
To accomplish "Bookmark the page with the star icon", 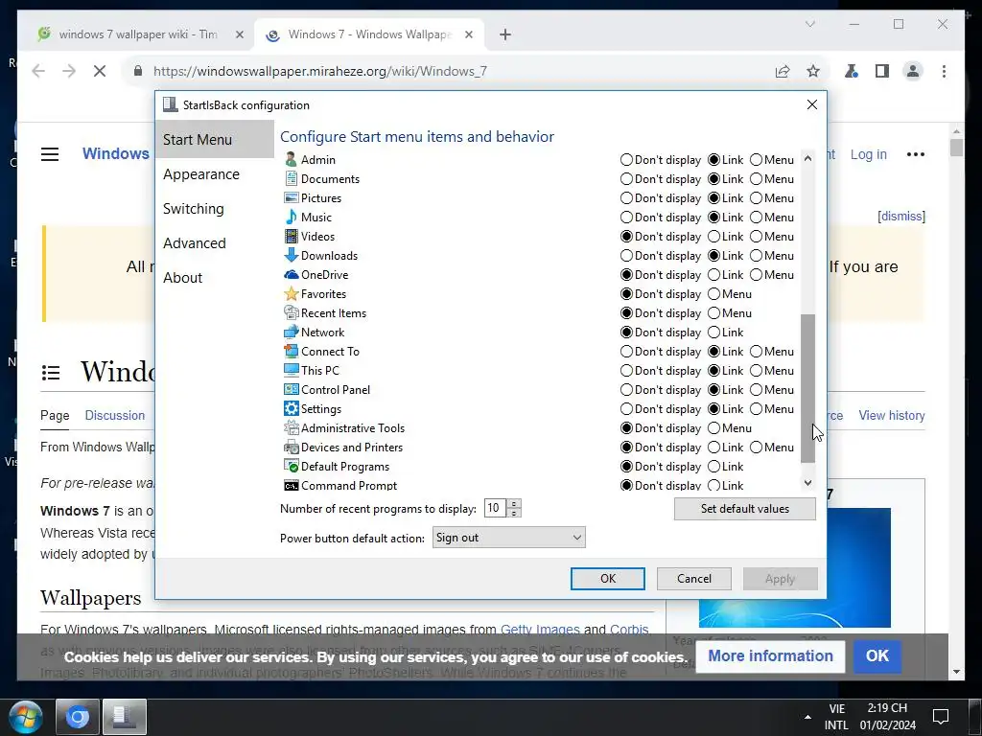I will [x=813, y=71].
